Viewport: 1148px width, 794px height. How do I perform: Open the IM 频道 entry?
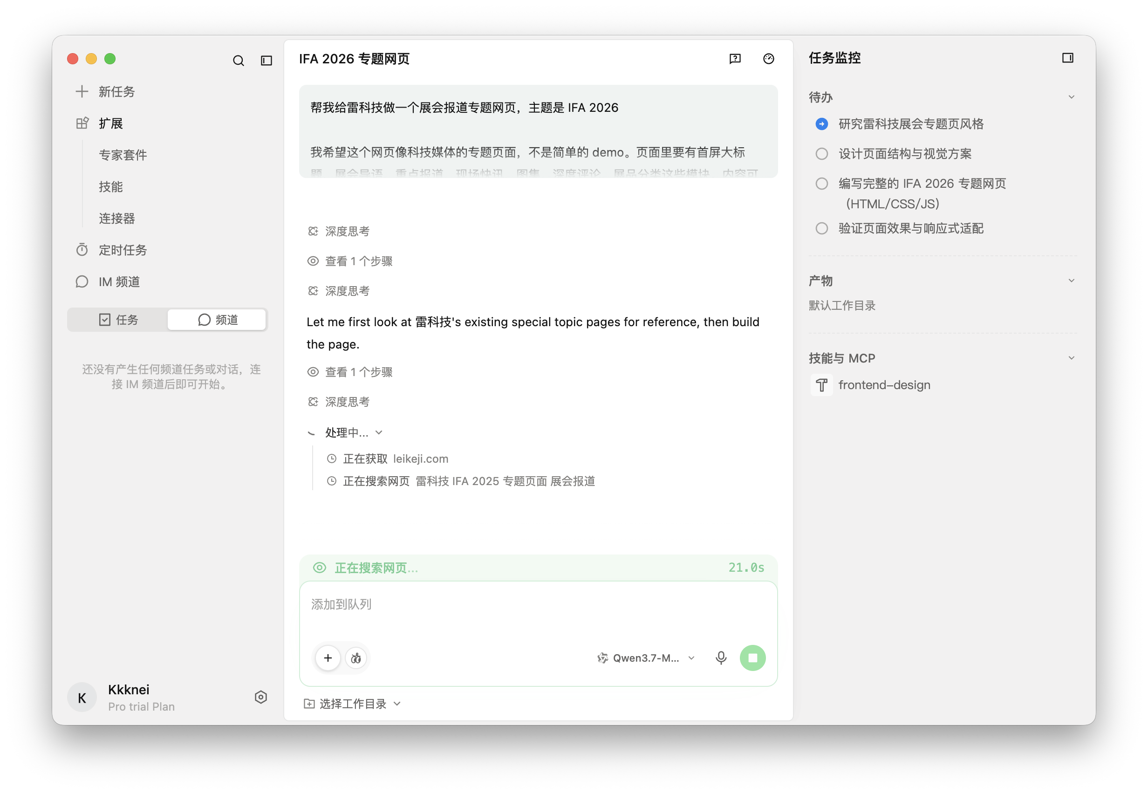tap(119, 281)
